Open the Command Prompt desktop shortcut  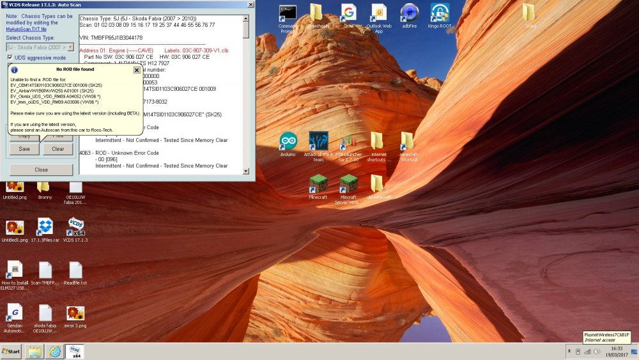click(x=288, y=19)
